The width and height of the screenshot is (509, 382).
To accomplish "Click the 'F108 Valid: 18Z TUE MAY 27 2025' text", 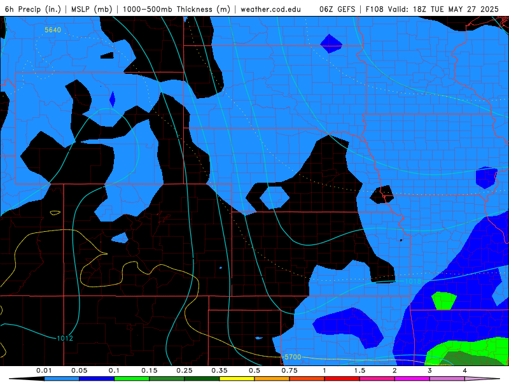I will pyautogui.click(x=432, y=9).
